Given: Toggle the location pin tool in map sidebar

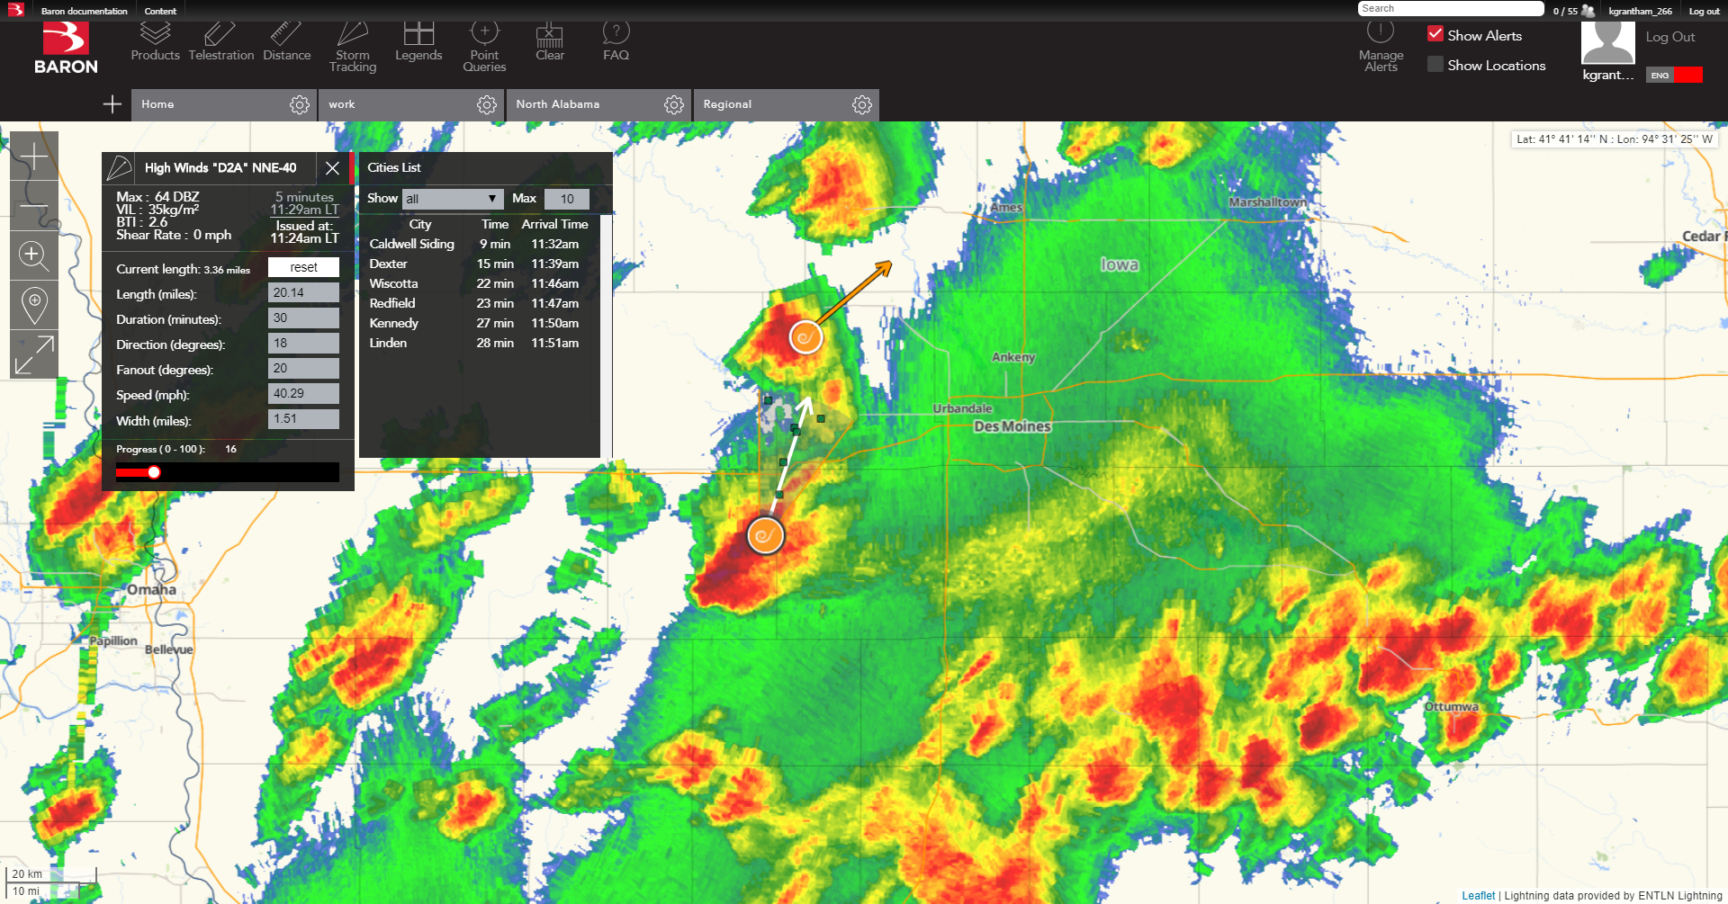Looking at the screenshot, I should [33, 305].
